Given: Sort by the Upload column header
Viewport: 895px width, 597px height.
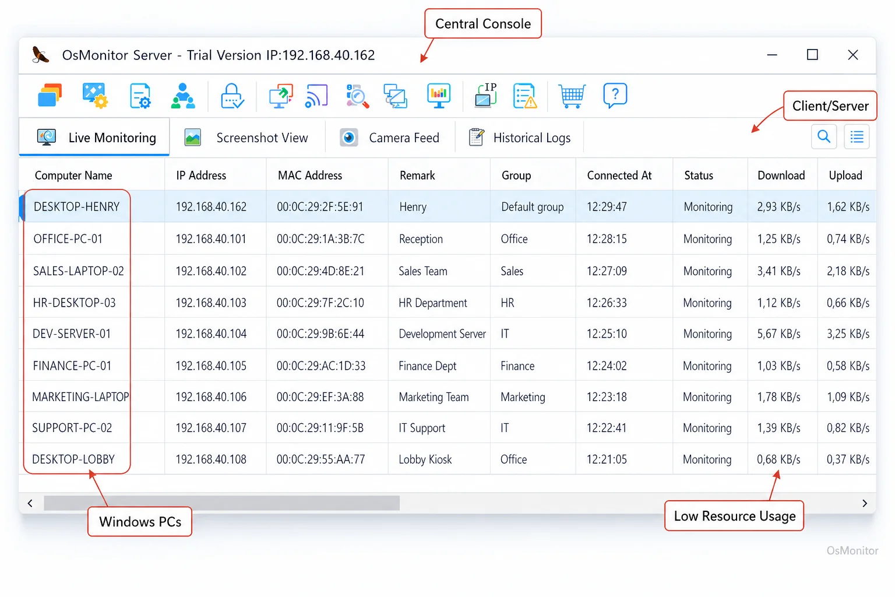Looking at the screenshot, I should coord(845,175).
